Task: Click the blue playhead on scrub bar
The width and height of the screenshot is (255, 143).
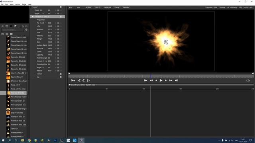Action: pyautogui.click(x=151, y=76)
